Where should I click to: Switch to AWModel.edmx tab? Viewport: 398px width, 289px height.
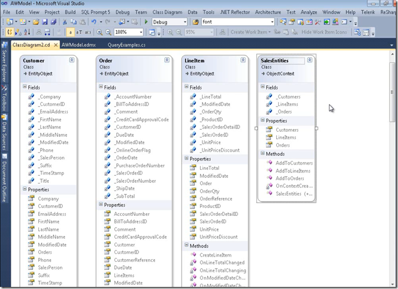78,45
